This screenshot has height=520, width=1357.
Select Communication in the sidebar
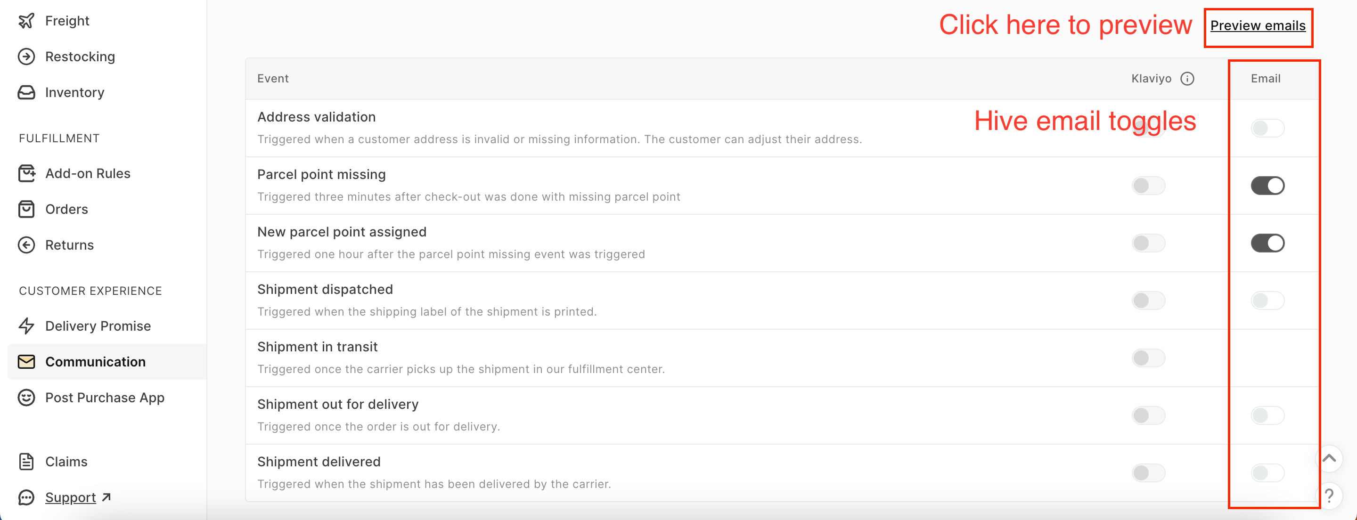click(x=95, y=362)
